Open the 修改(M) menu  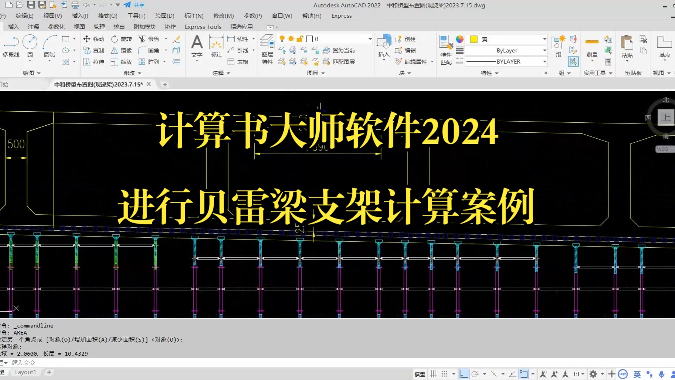pyautogui.click(x=224, y=16)
